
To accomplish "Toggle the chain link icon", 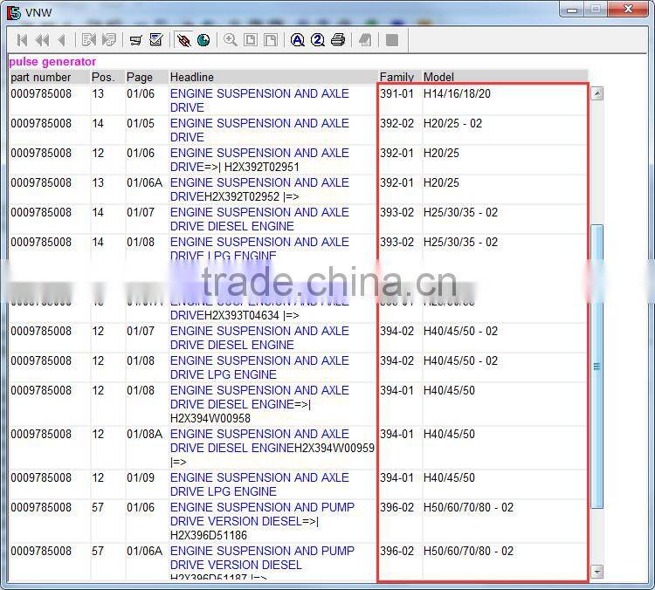I will [x=183, y=40].
